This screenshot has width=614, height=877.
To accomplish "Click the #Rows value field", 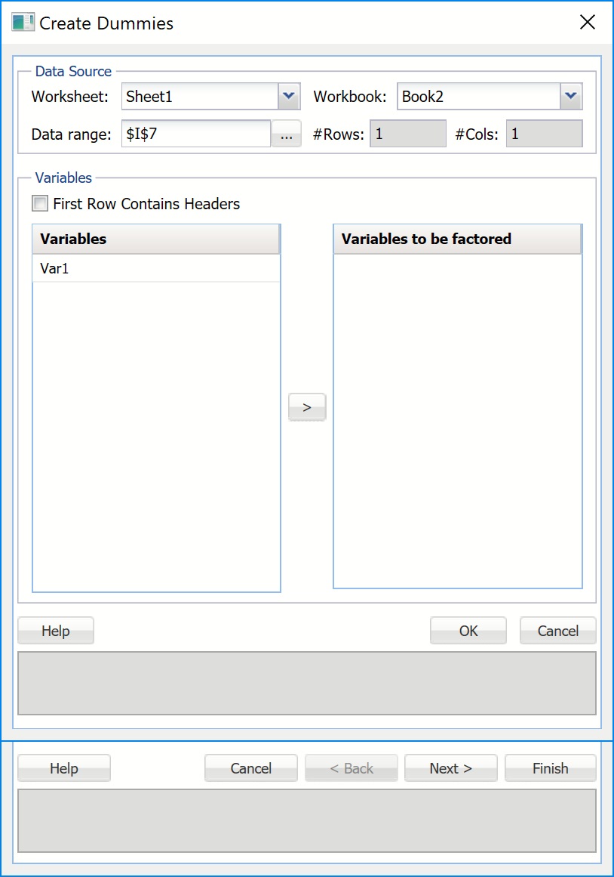I will (407, 134).
